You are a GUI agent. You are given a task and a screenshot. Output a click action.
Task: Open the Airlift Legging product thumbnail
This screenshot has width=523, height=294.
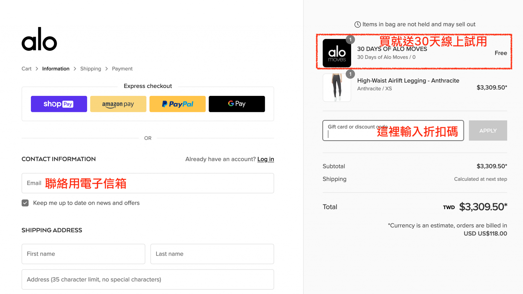337,87
